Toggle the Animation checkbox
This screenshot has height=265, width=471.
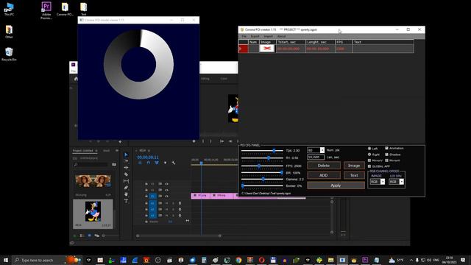[x=386, y=148]
